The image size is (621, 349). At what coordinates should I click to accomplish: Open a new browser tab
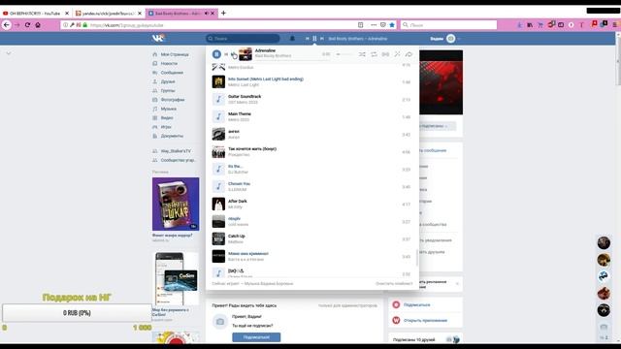coord(223,13)
